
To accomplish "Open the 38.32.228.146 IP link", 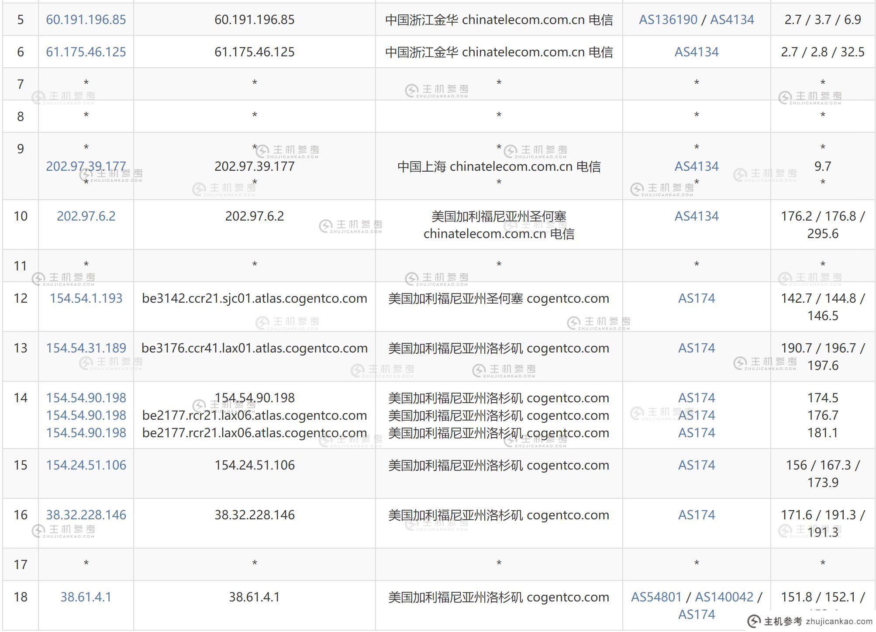I will click(86, 515).
